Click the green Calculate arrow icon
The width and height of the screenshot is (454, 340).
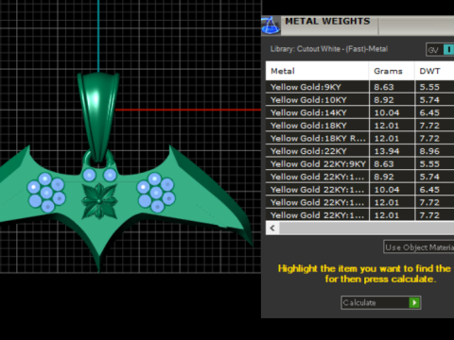click(414, 303)
